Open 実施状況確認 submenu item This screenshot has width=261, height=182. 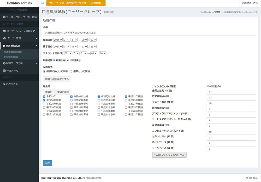pyautogui.click(x=11, y=57)
